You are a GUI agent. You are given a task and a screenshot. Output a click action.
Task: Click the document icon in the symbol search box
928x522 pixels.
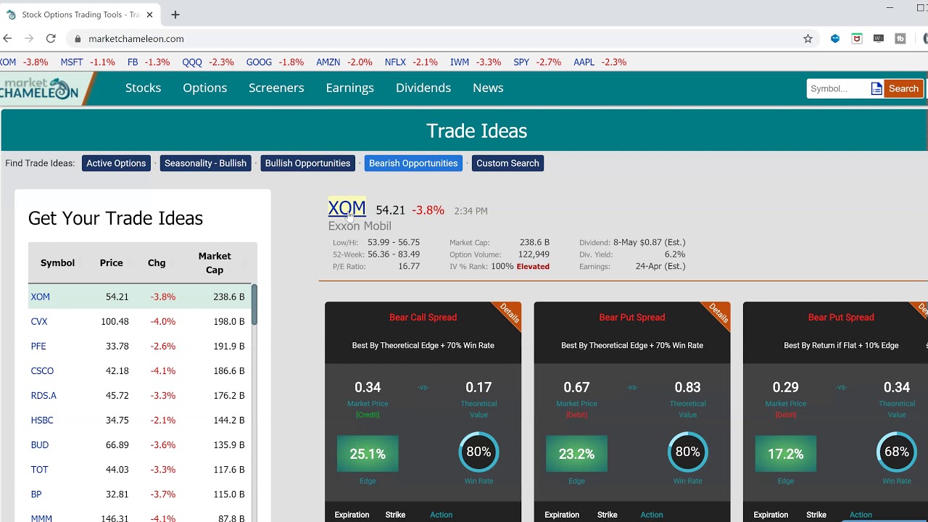pos(877,88)
